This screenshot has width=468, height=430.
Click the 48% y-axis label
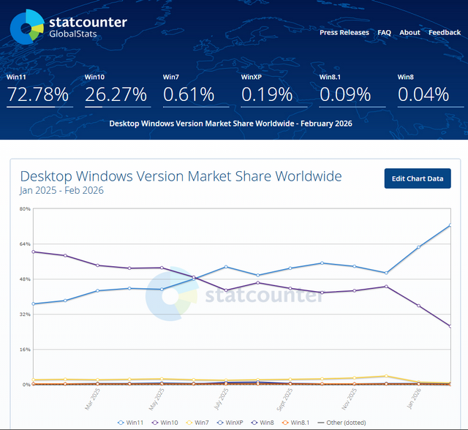point(25,279)
